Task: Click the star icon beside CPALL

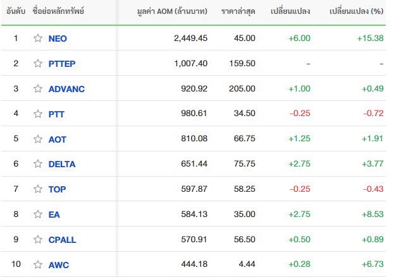Action: click(38, 239)
